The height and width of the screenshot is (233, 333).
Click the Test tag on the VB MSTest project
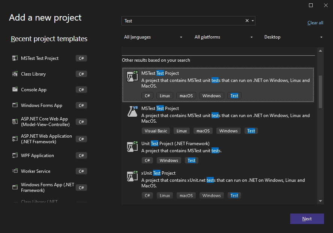click(251, 131)
